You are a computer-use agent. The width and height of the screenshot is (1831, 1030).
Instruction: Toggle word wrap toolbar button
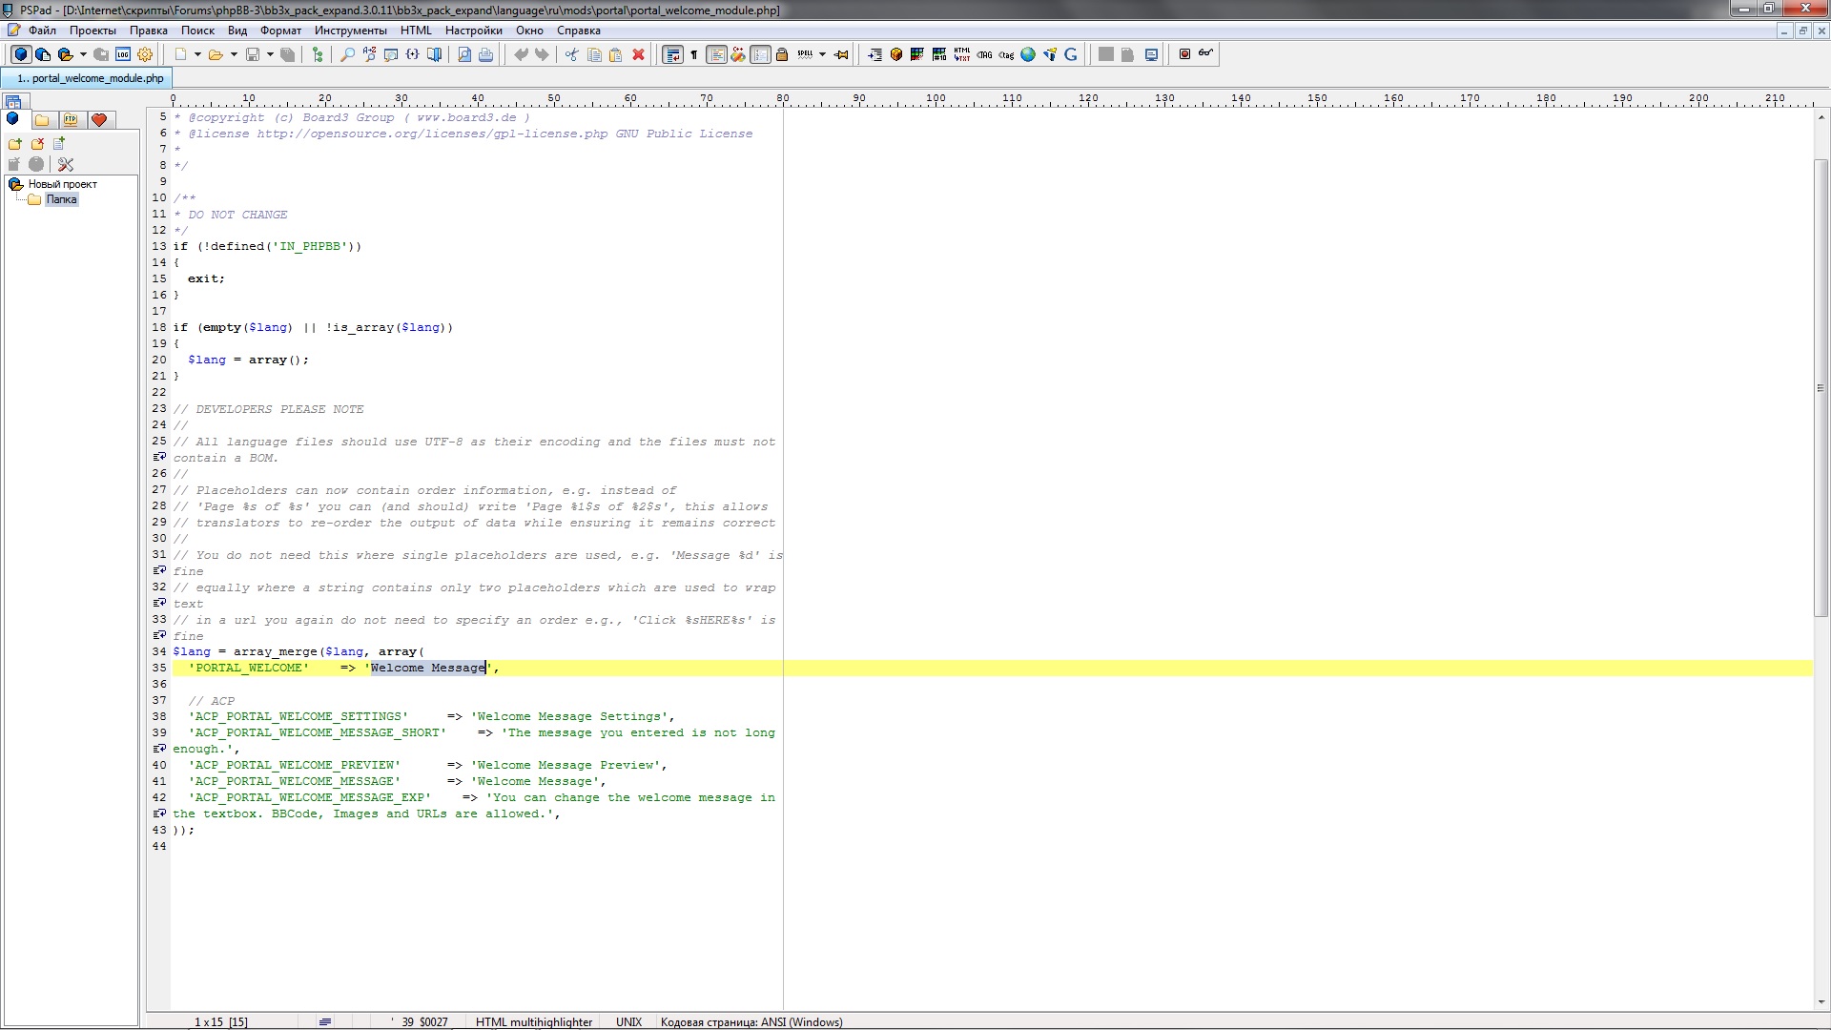(672, 54)
